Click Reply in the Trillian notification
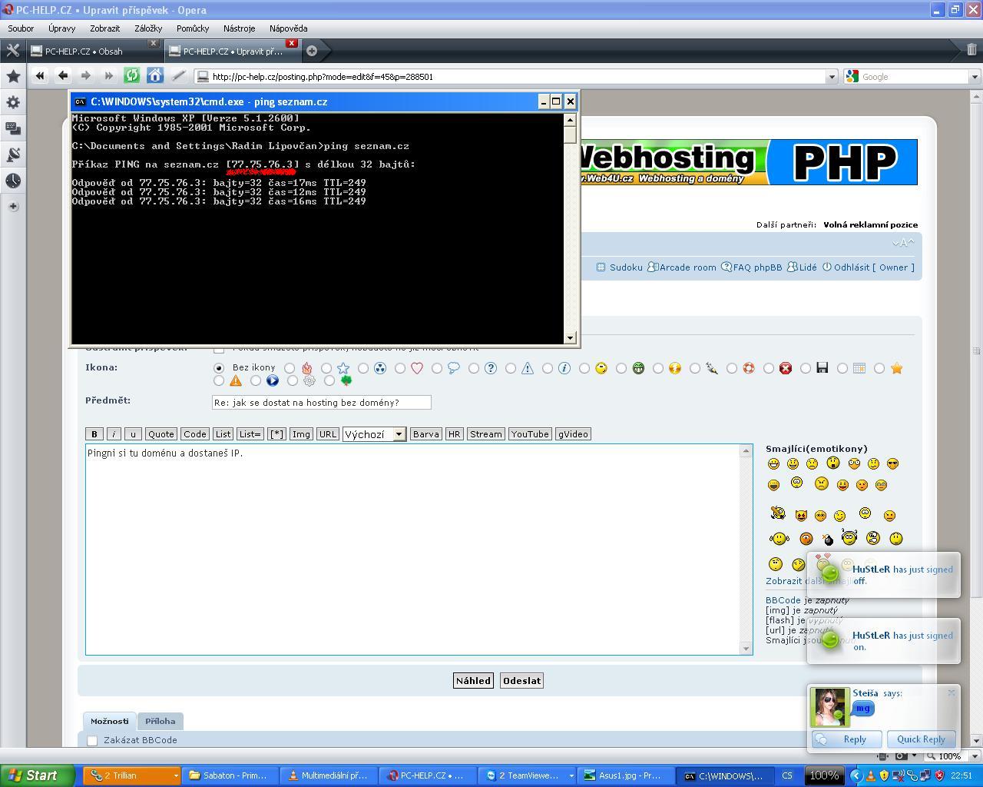Image resolution: width=983 pixels, height=787 pixels. (x=846, y=739)
